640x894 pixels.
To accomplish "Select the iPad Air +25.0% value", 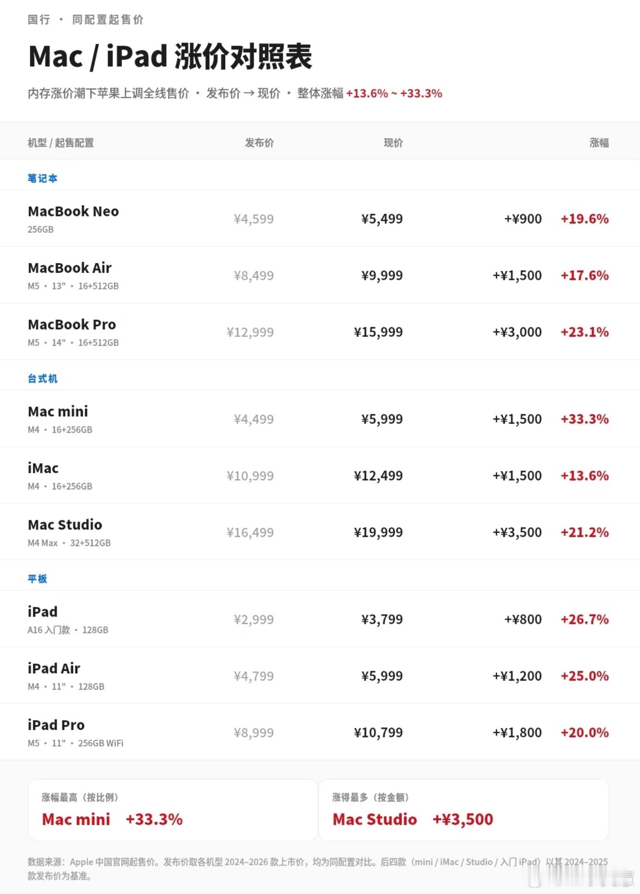I will click(x=584, y=676).
